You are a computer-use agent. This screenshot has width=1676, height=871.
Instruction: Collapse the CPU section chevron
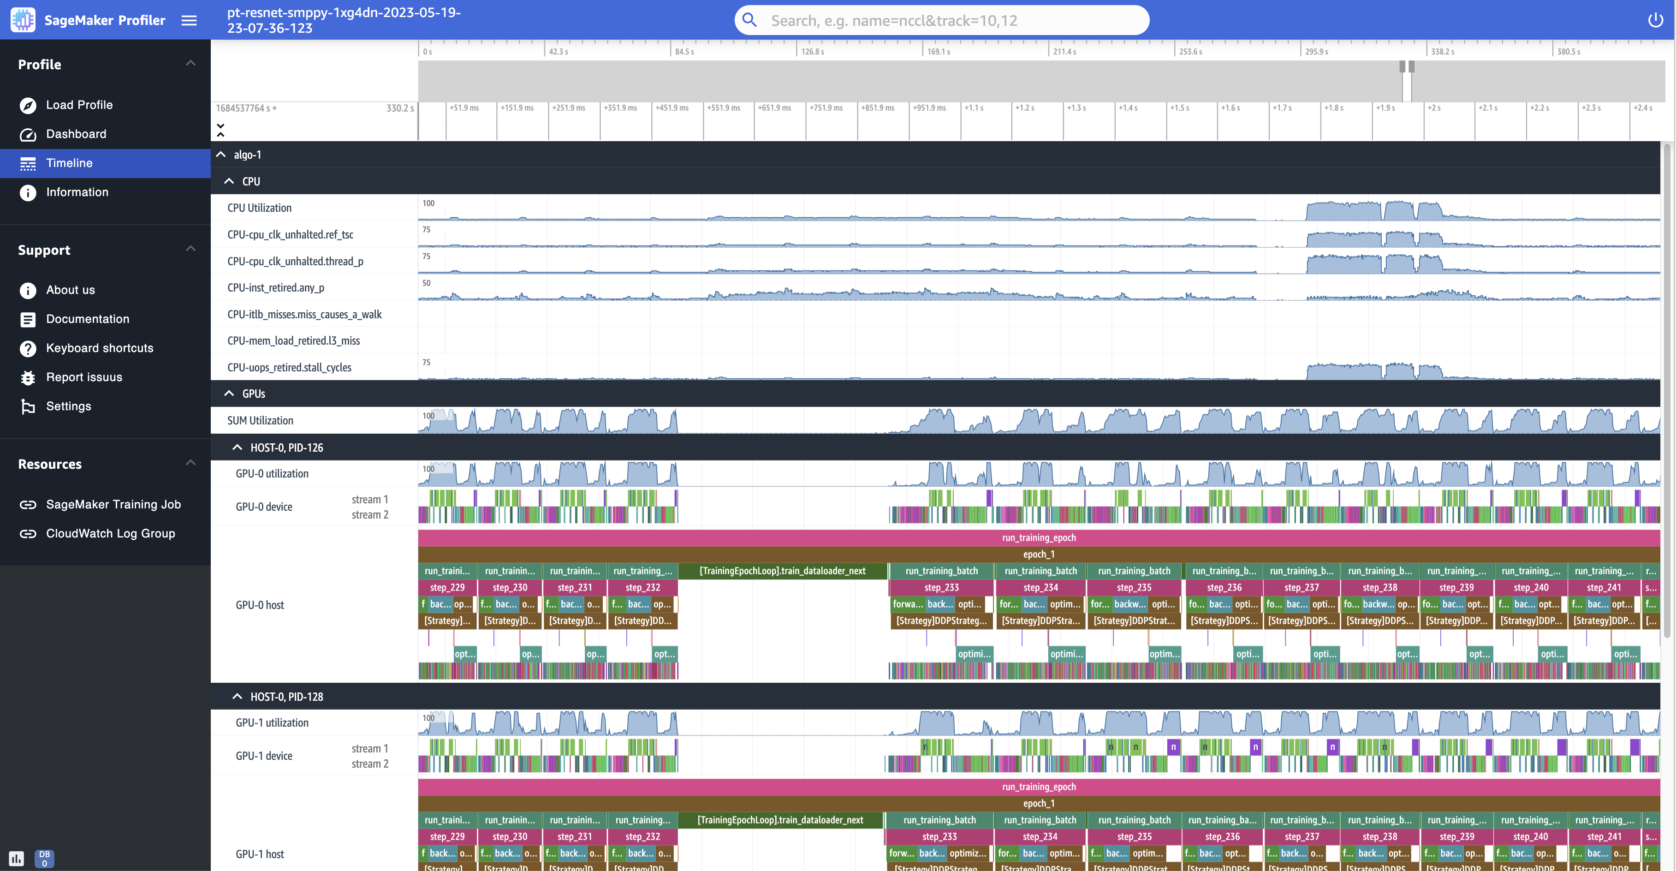(230, 181)
